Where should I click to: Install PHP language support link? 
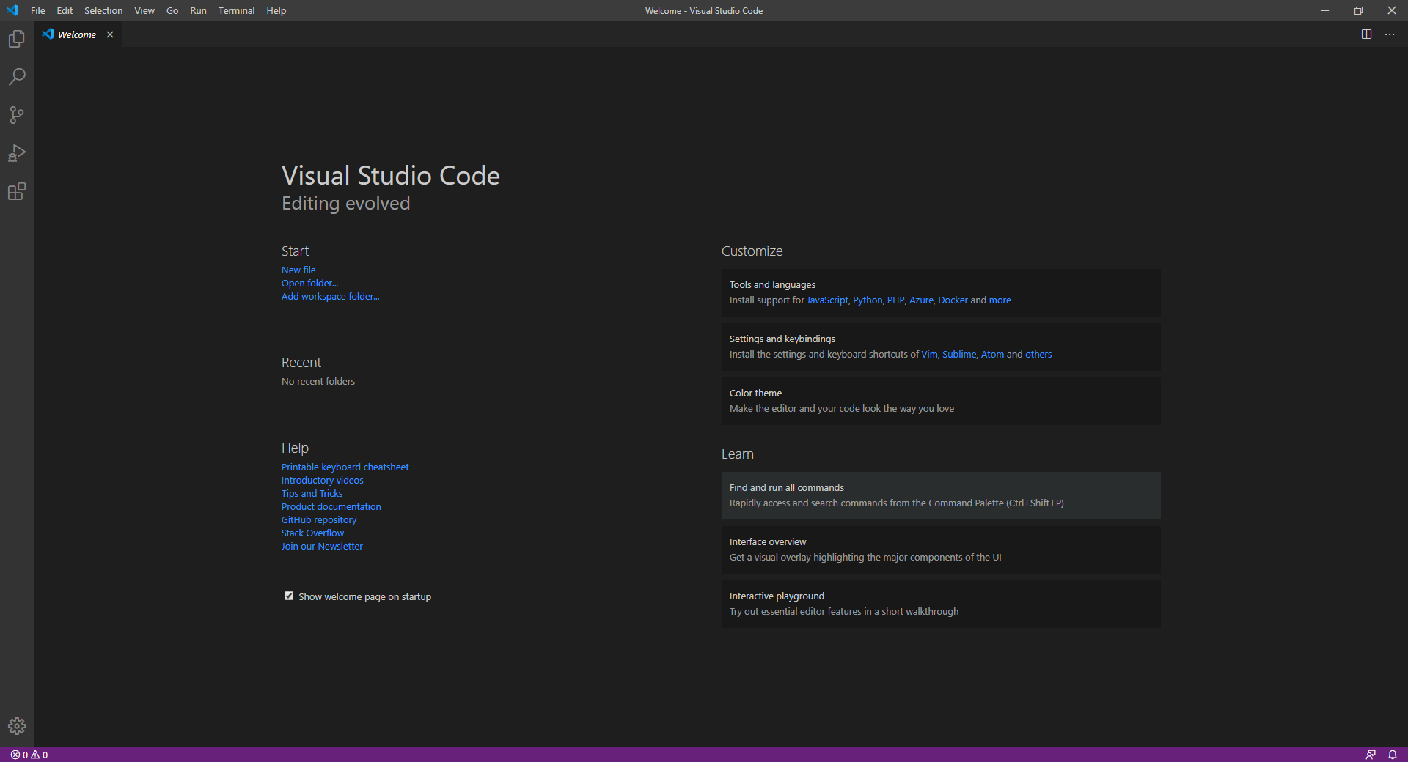point(895,300)
